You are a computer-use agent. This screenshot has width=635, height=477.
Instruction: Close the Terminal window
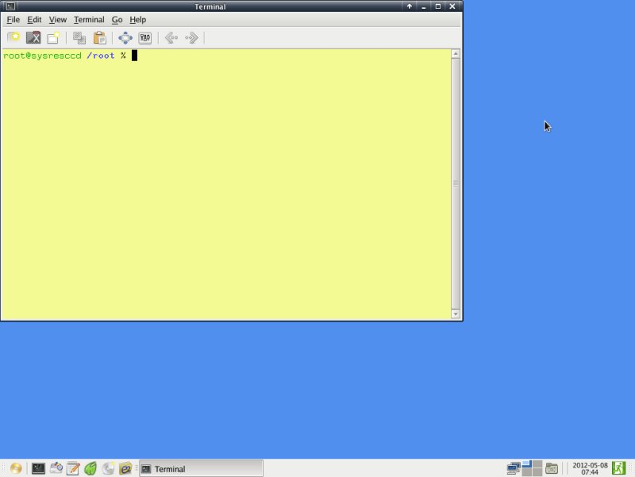coord(452,6)
